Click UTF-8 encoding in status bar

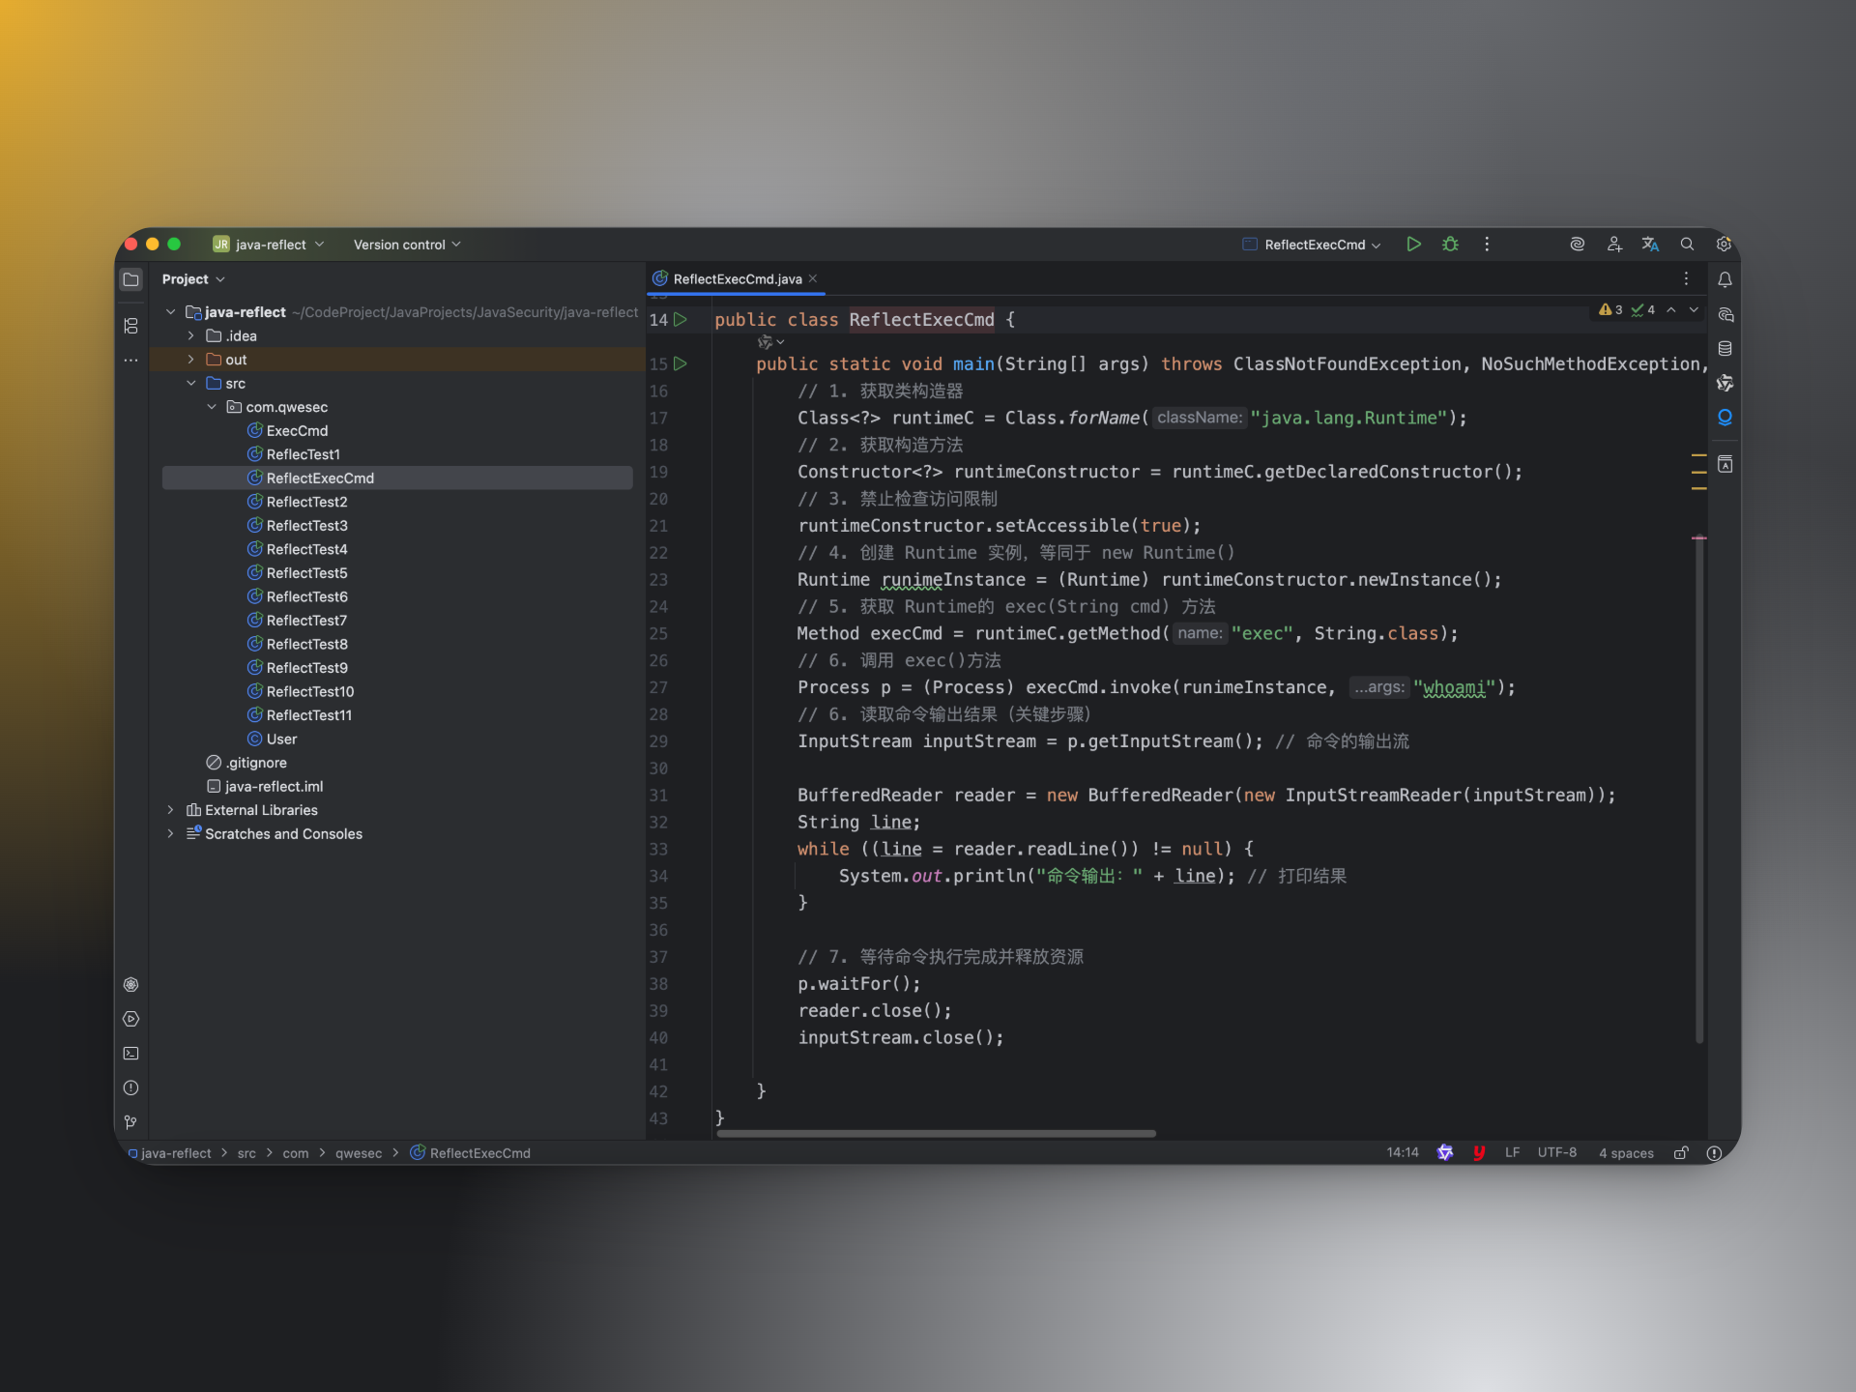pos(1556,1153)
